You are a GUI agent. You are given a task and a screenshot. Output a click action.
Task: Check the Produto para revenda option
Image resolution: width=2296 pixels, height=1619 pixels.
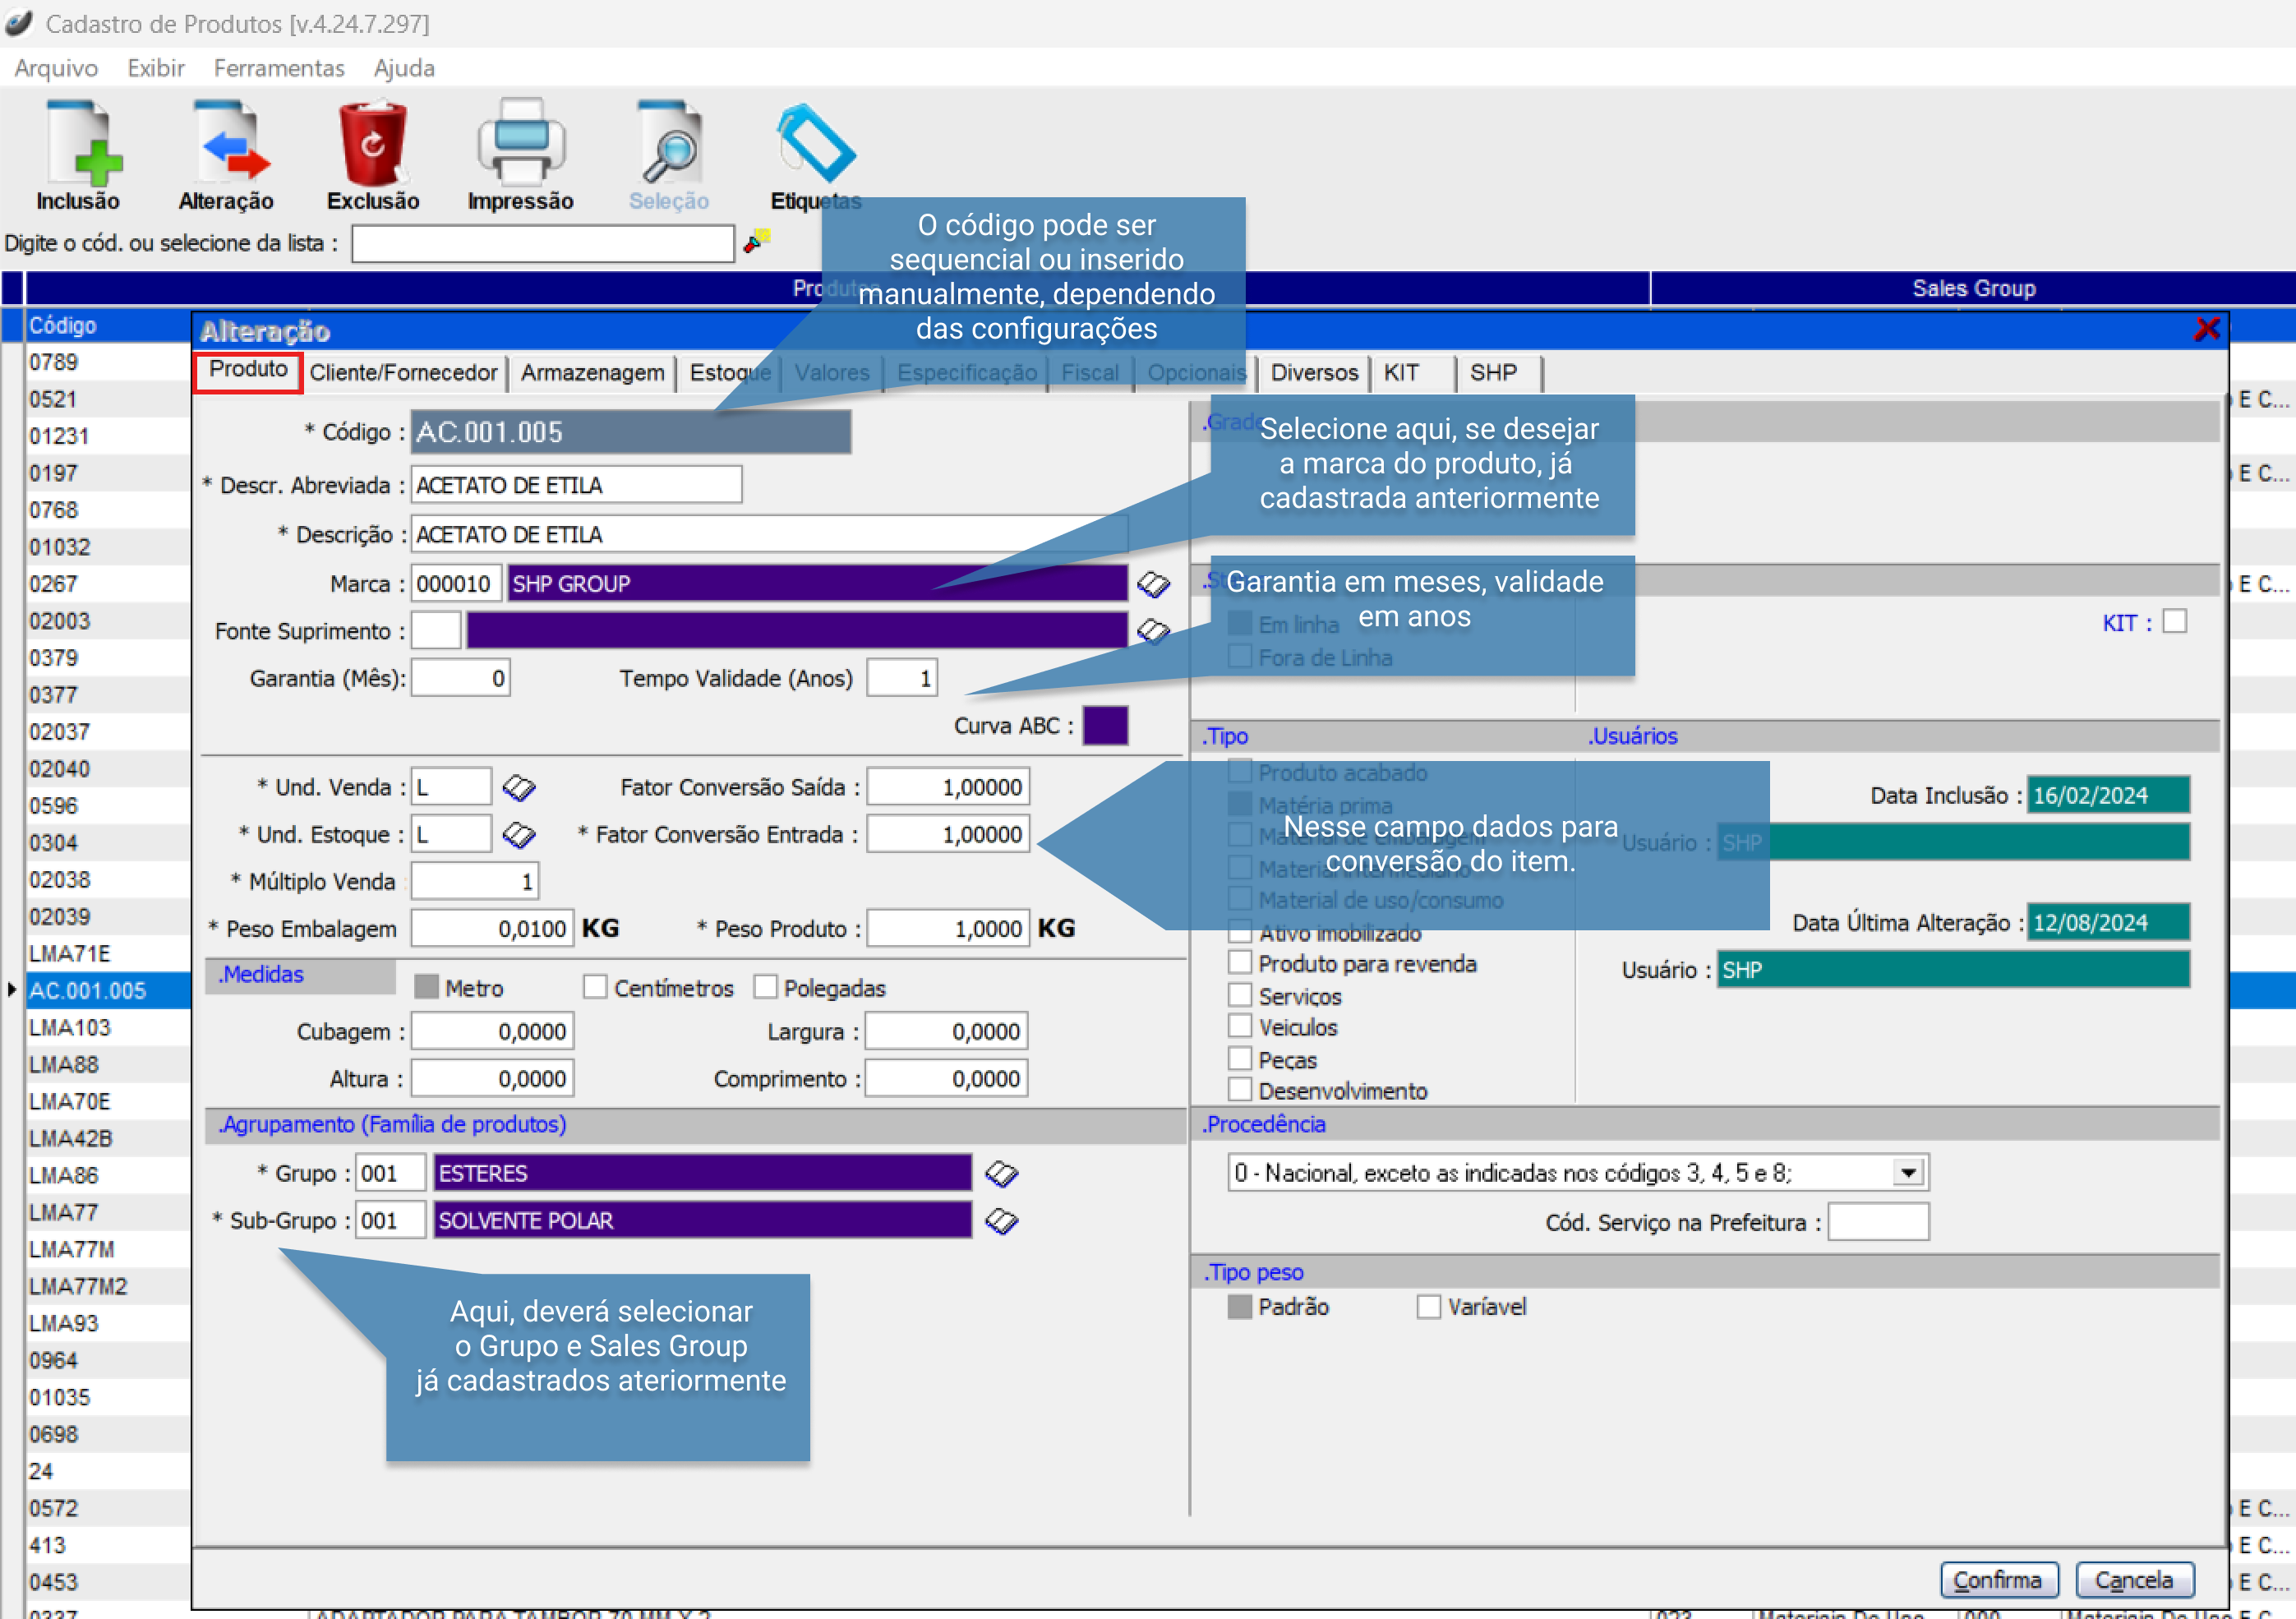click(x=1240, y=963)
